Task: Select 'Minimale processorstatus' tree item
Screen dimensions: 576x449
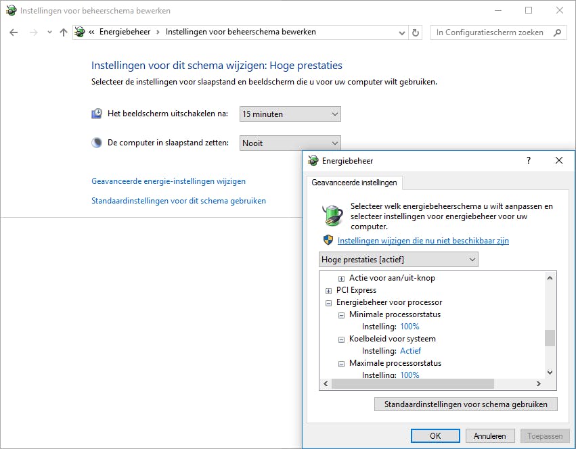Action: point(395,314)
